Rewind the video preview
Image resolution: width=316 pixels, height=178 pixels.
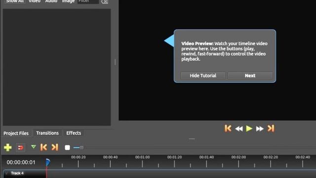click(x=239, y=129)
